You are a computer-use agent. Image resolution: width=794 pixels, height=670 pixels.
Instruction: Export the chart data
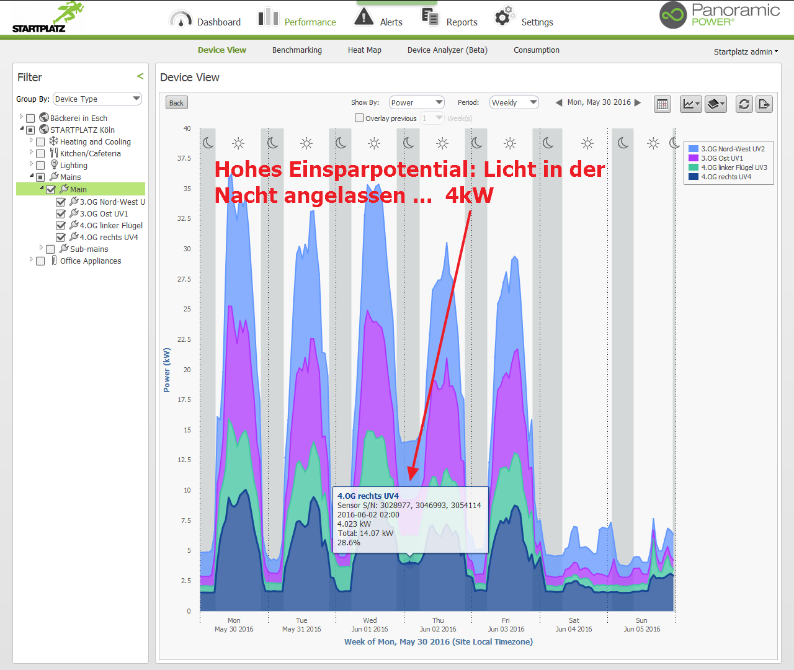(764, 104)
